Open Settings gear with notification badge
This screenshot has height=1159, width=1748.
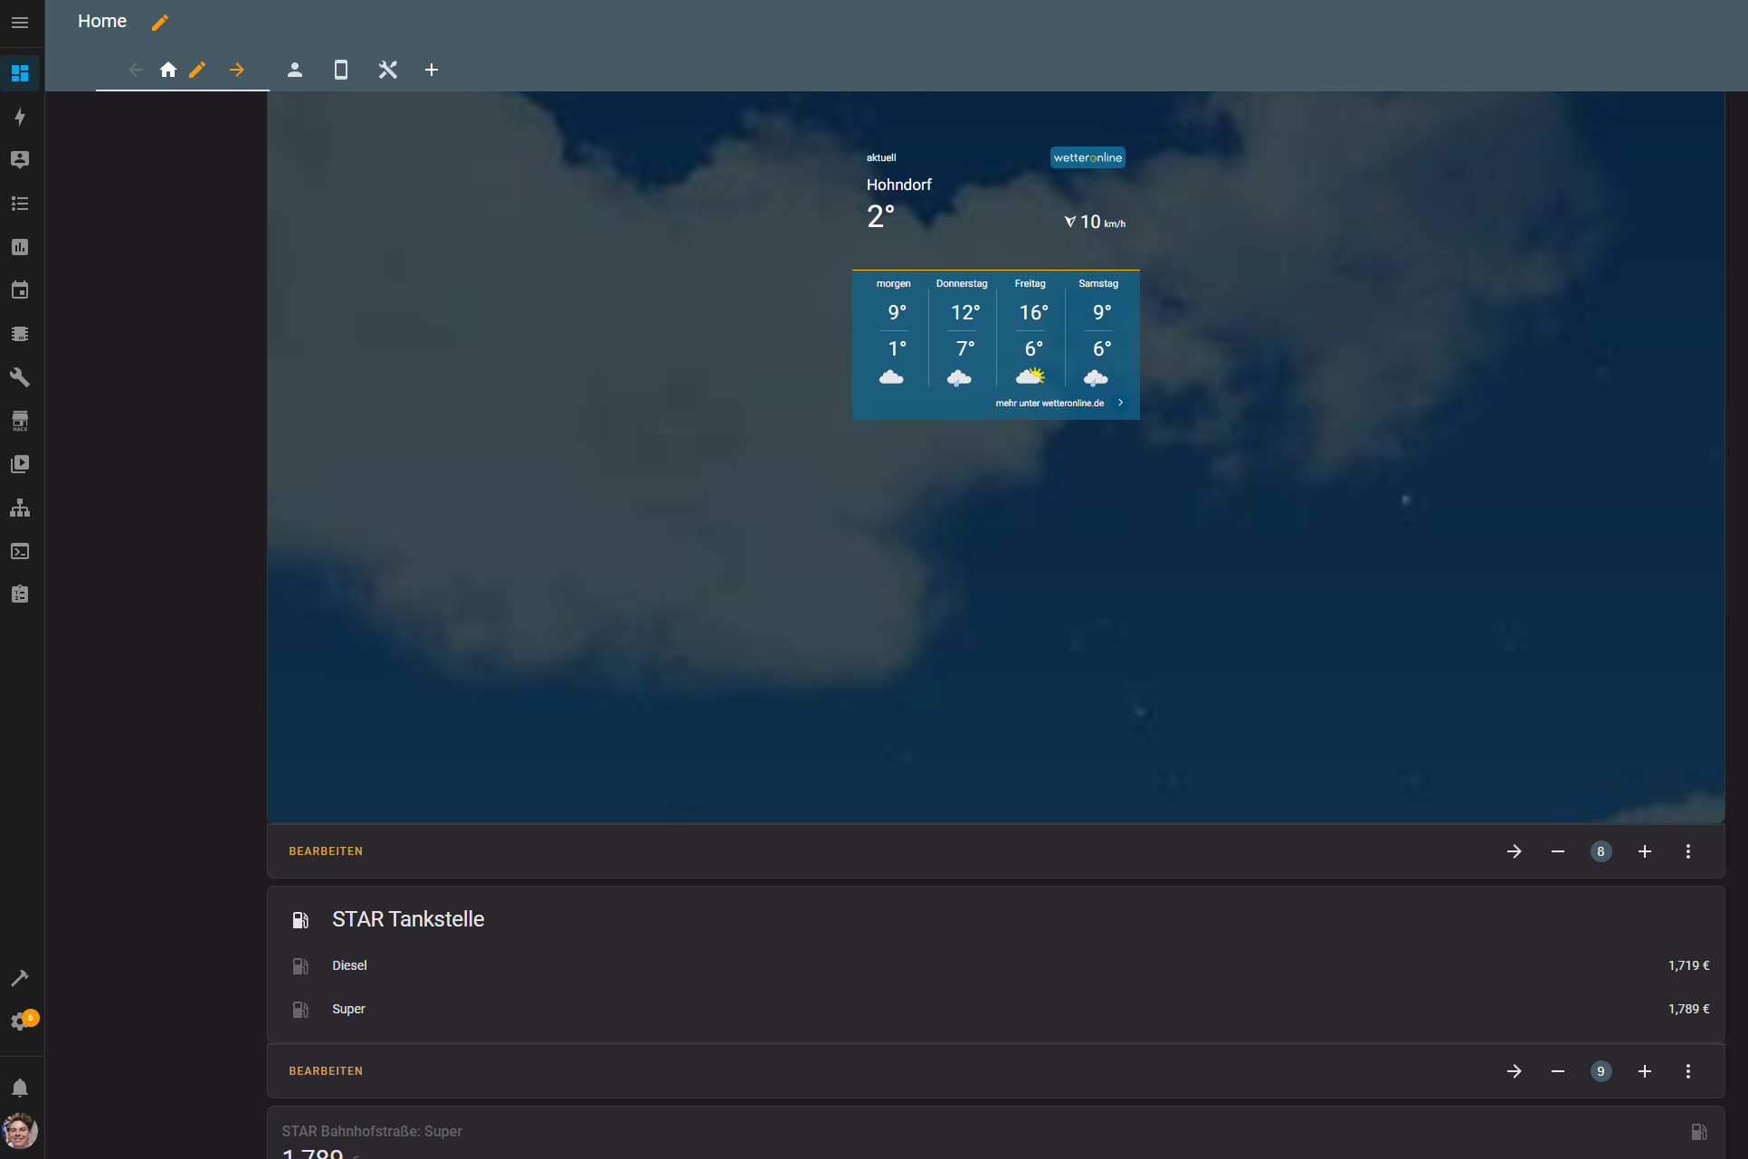coord(20,1021)
